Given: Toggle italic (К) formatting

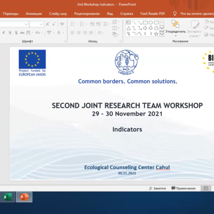Looking at the screenshot, I should [x=4, y=33].
